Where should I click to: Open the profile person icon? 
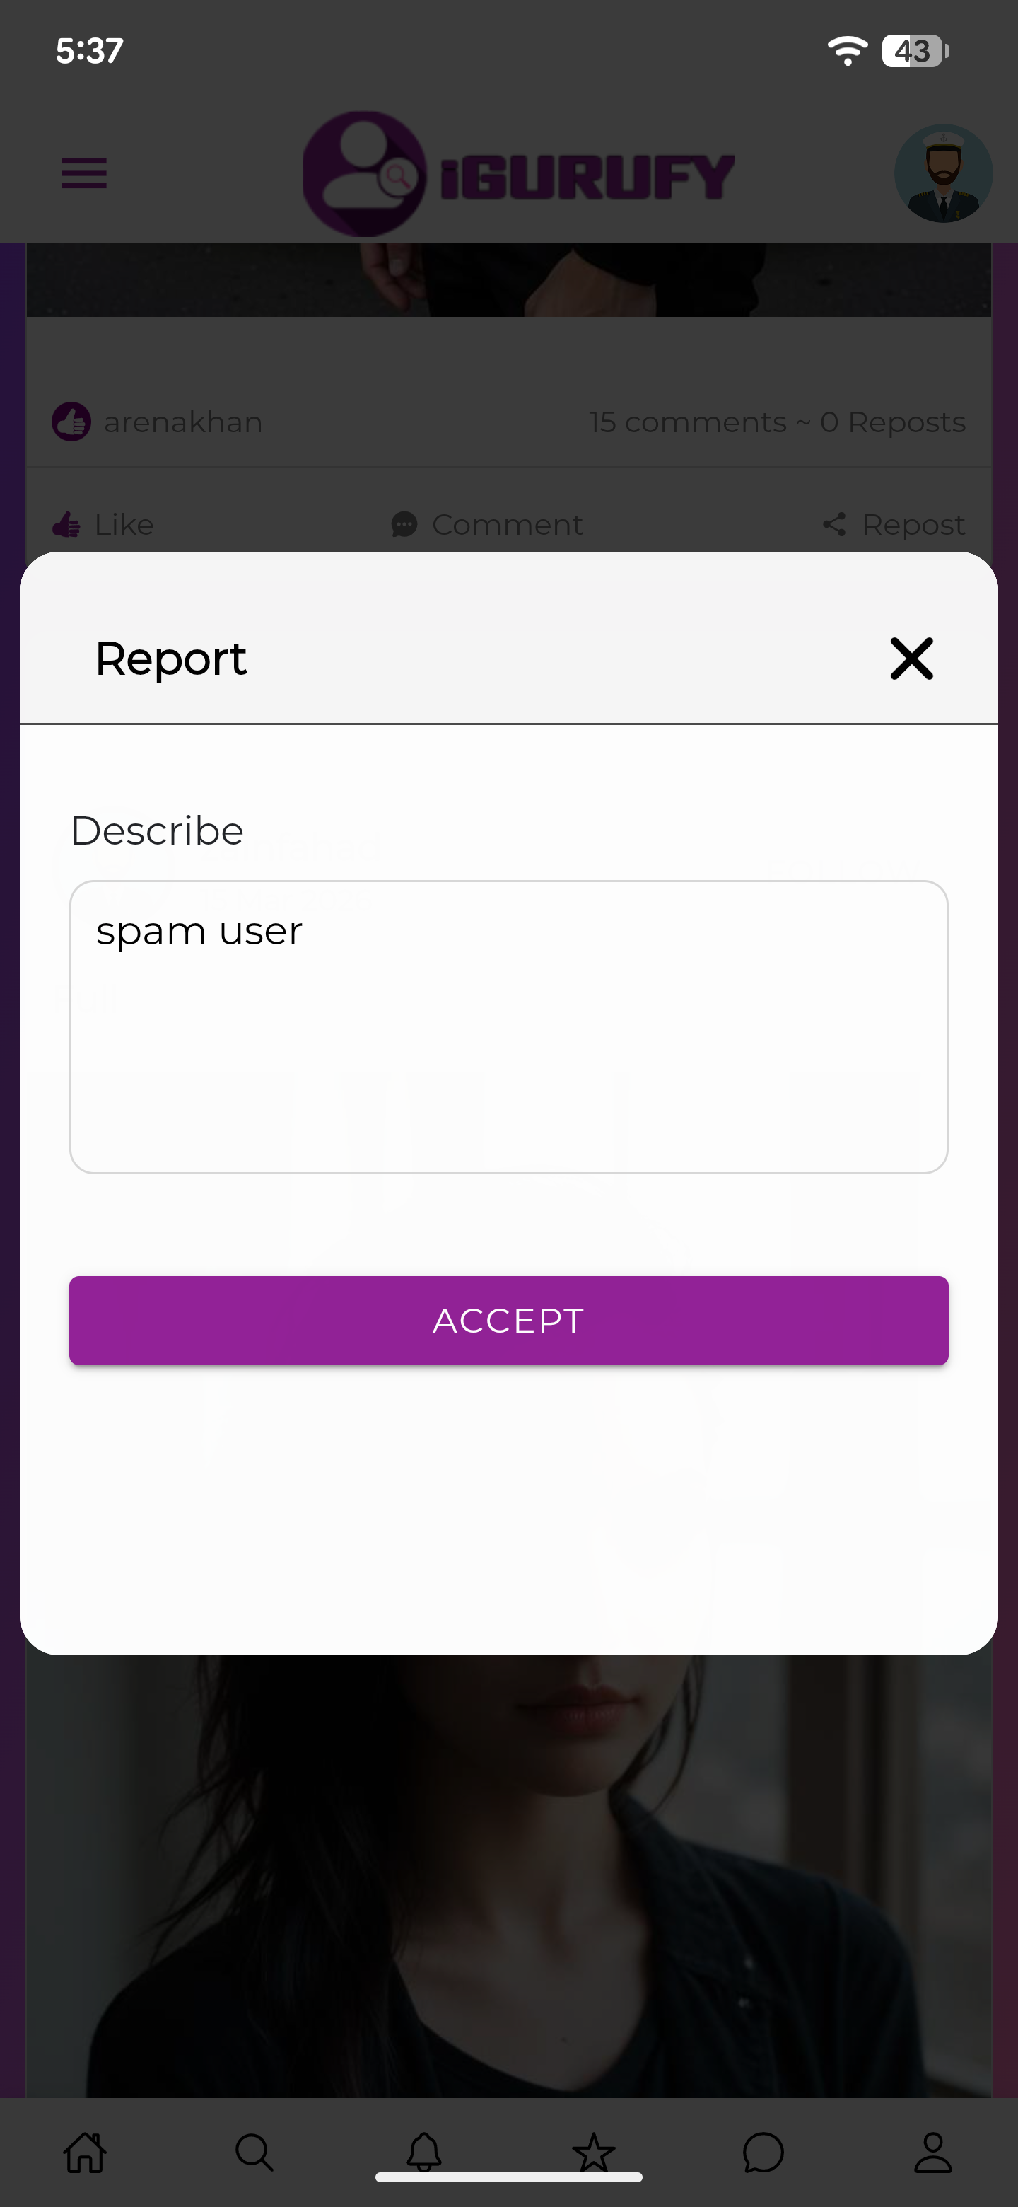(x=932, y=2152)
